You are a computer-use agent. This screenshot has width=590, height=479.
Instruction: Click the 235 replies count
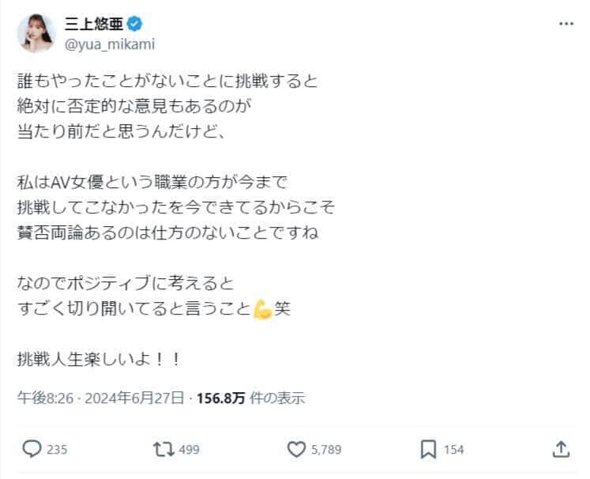57,450
